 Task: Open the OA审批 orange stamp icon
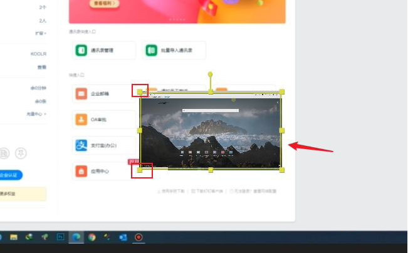click(81, 120)
